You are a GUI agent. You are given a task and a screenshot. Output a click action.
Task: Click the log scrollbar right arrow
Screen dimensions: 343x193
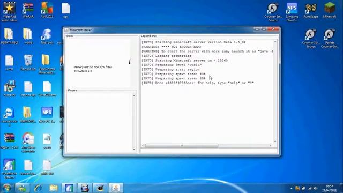[271, 145]
